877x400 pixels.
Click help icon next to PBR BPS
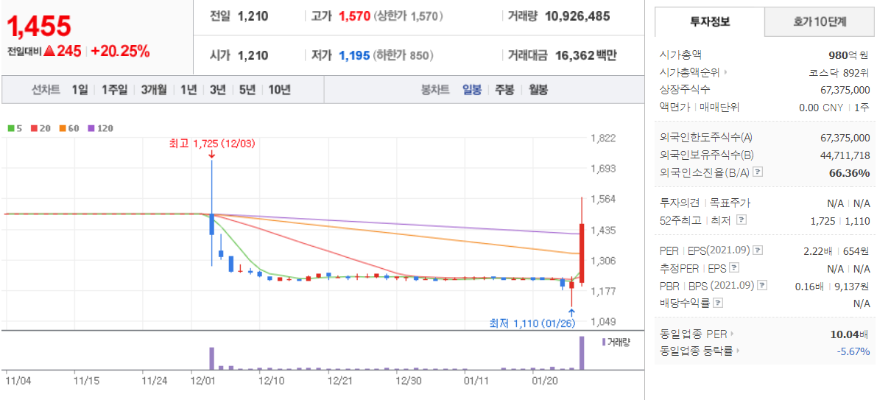pyautogui.click(x=762, y=285)
